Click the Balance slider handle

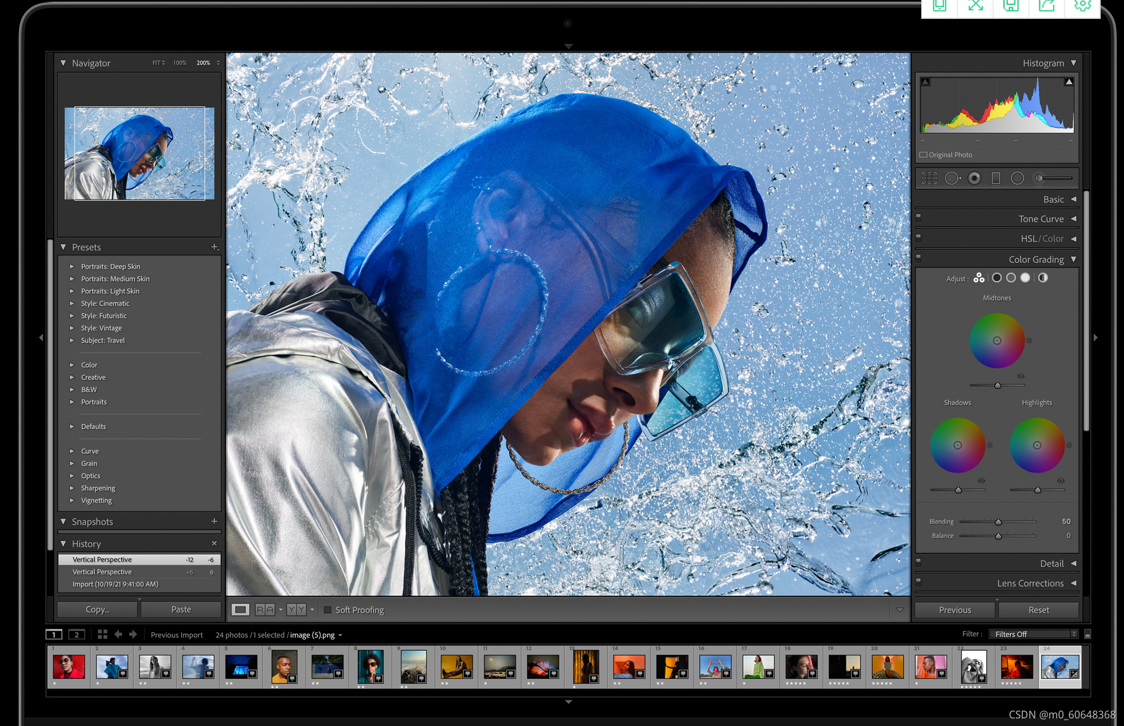click(999, 536)
